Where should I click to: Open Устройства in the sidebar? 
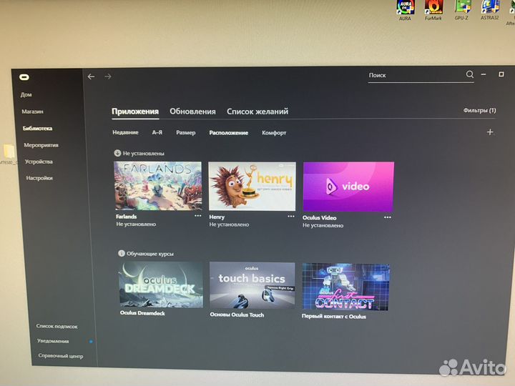pyautogui.click(x=39, y=162)
